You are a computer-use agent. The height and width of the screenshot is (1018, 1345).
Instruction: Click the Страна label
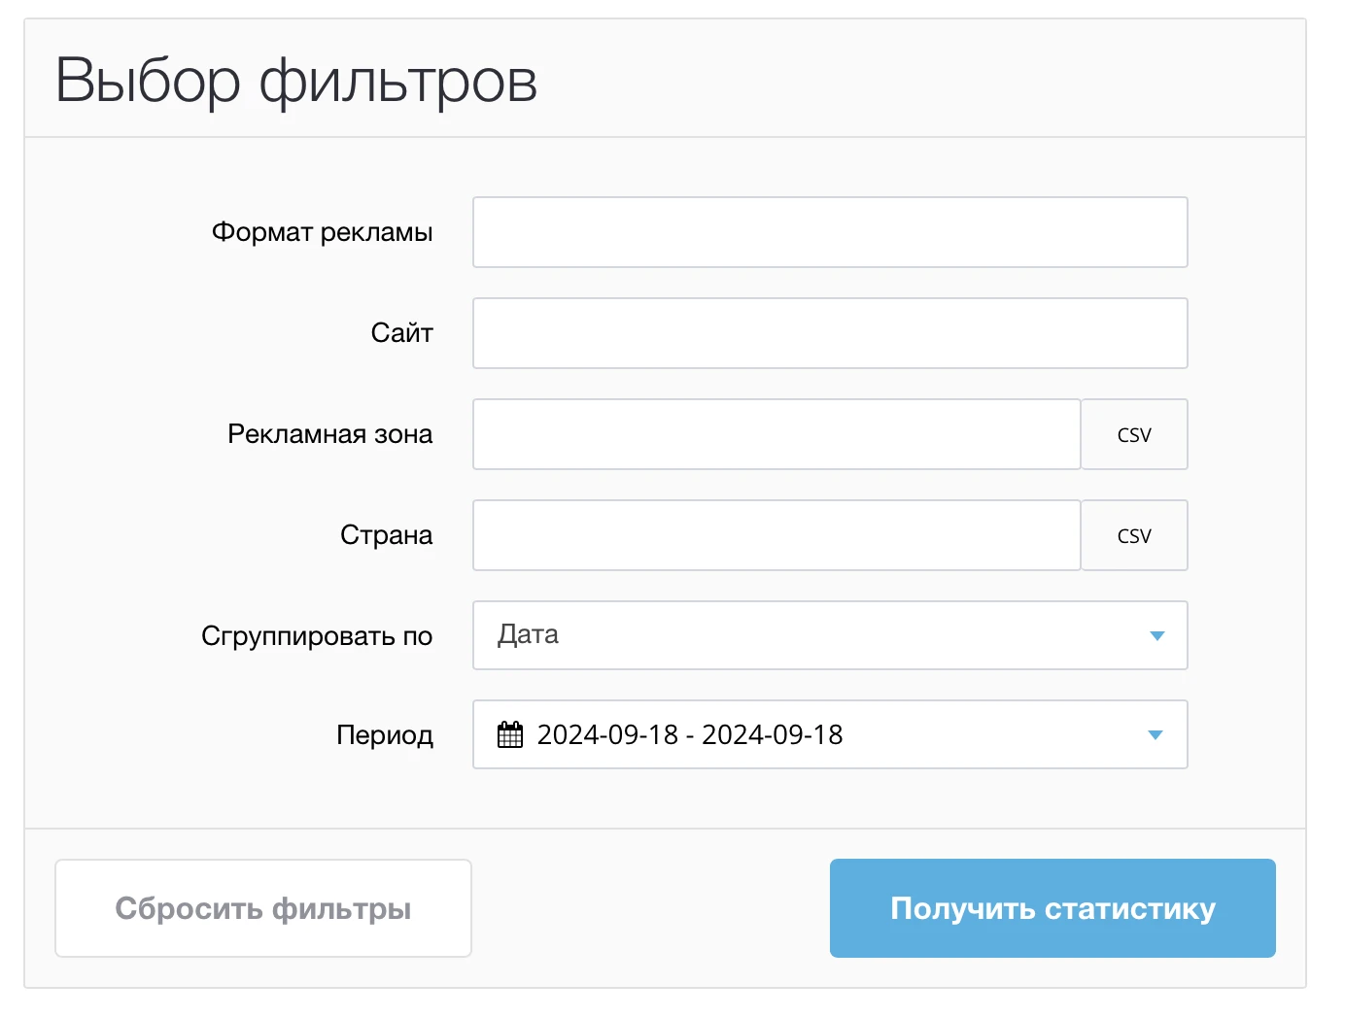386,535
